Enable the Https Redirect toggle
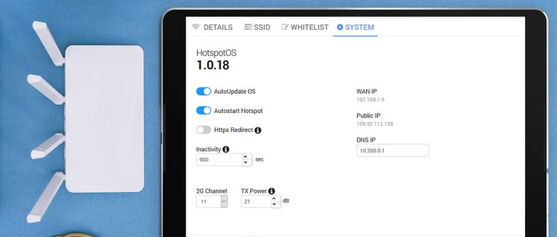The width and height of the screenshot is (557, 237). pyautogui.click(x=204, y=130)
